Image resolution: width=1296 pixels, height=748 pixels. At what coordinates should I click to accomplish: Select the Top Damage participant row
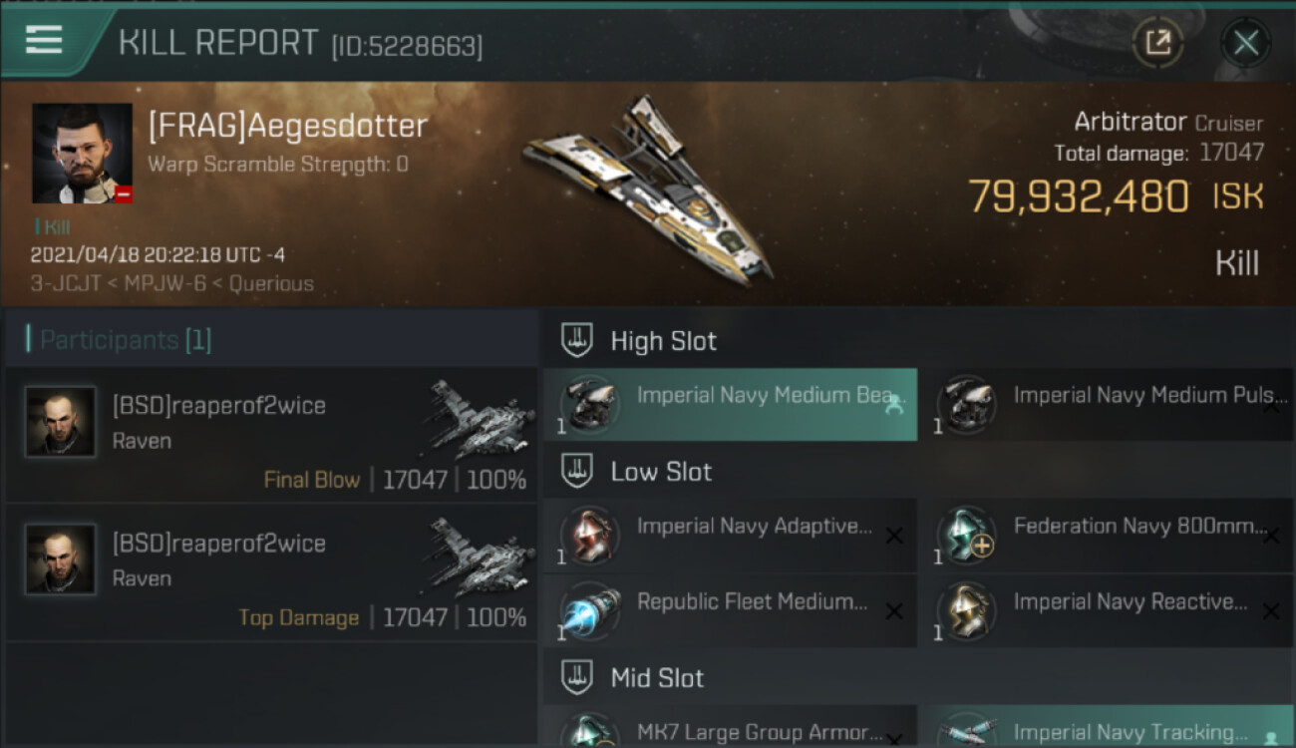[x=271, y=572]
